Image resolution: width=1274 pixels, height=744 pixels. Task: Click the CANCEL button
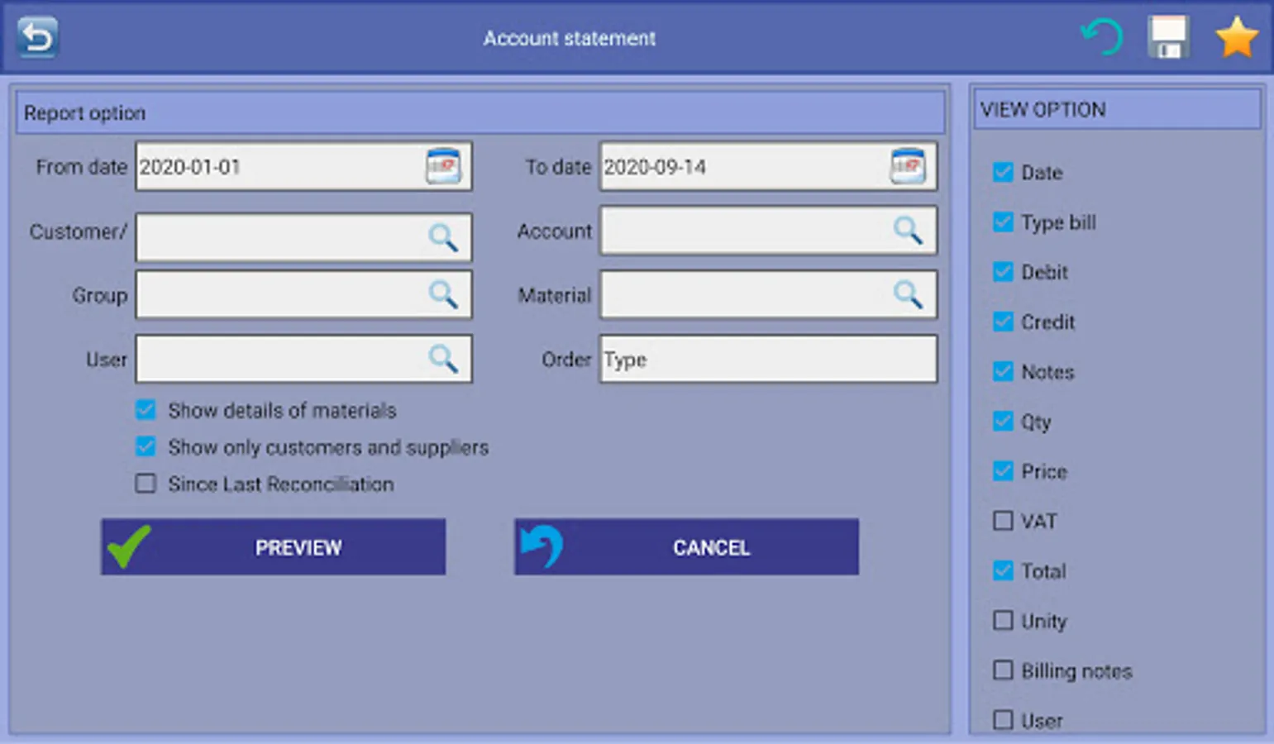(686, 547)
